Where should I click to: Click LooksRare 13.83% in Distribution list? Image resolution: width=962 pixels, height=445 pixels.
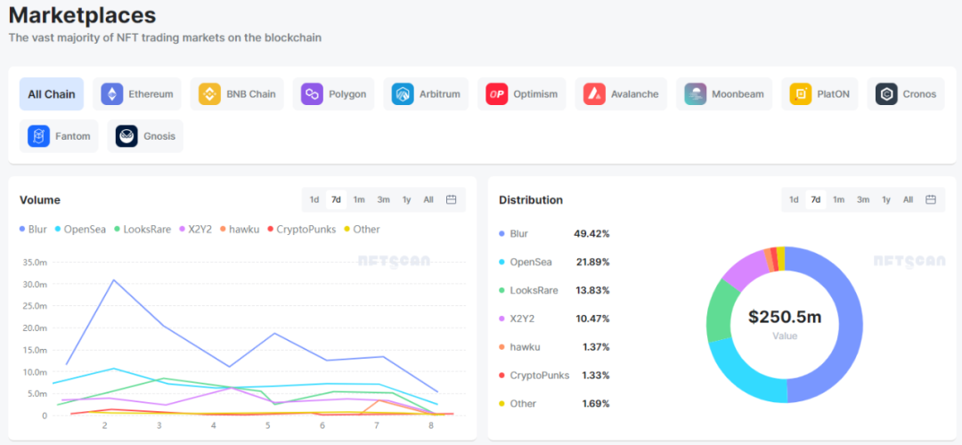(554, 290)
